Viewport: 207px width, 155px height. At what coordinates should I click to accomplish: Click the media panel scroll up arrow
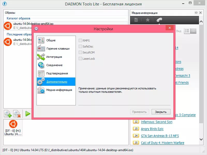(201, 21)
